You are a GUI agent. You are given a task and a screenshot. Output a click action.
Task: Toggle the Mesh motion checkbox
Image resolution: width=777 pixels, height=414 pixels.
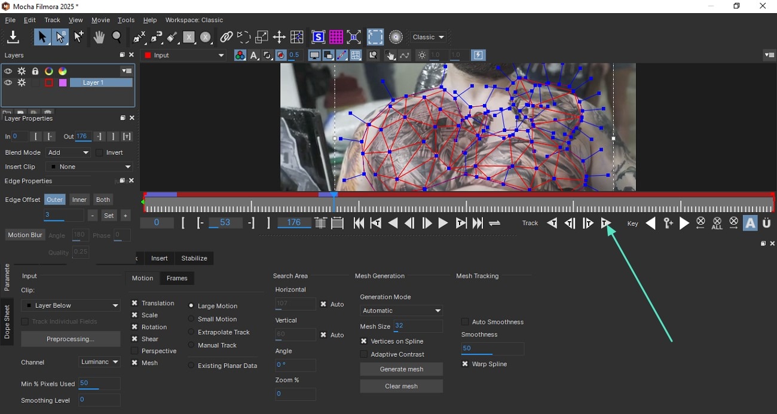(134, 363)
